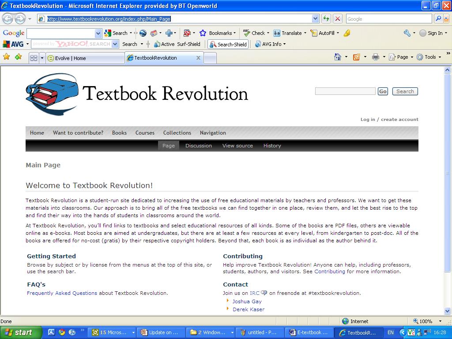Viewport: 452px width, 339px height.
Task: Click the yellow highlighter icon in Google toolbar
Action: click(347, 33)
